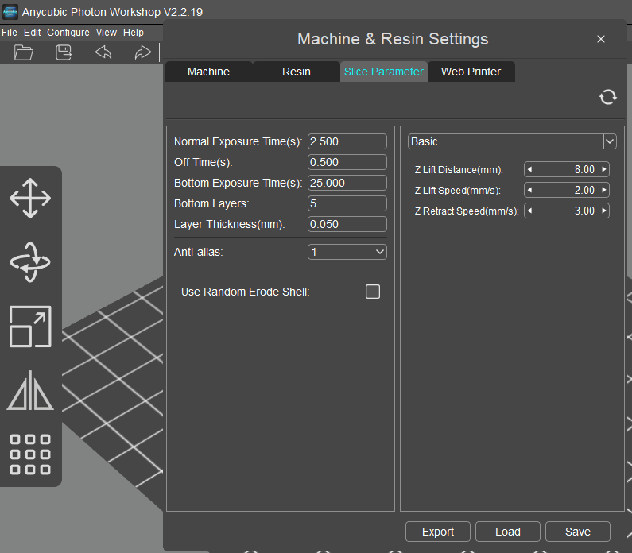Viewport: 632px width, 553px height.
Task: Select the Move tool in left sidebar
Action: click(x=30, y=198)
